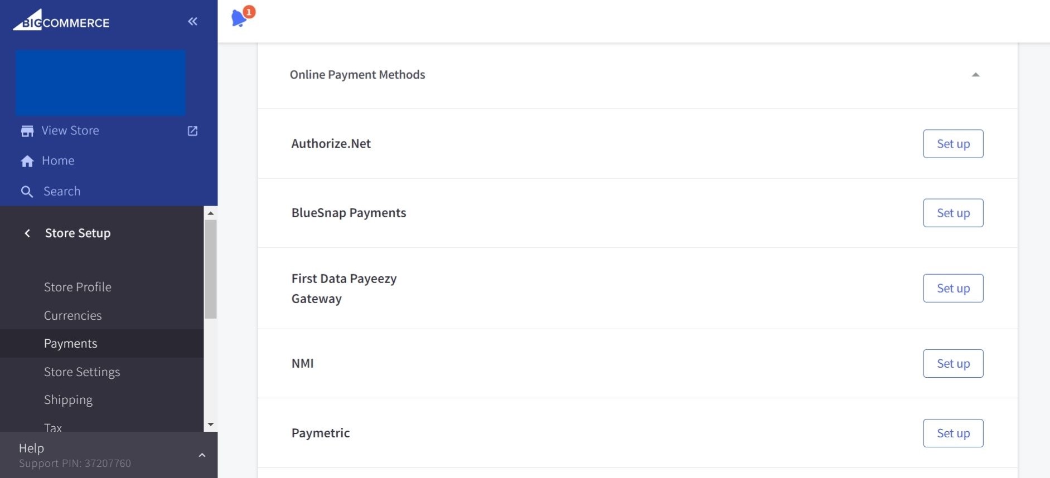1050x478 pixels.
Task: Click the notification bell icon
Action: pos(239,18)
